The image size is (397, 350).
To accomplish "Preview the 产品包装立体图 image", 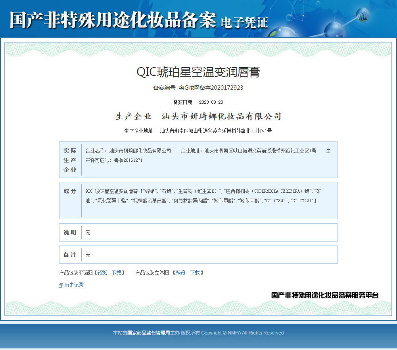I will [x=180, y=273].
